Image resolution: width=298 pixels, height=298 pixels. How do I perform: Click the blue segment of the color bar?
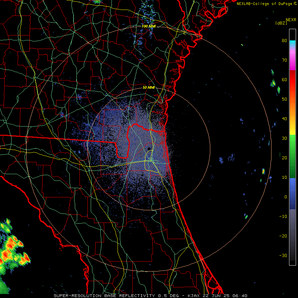292,193
